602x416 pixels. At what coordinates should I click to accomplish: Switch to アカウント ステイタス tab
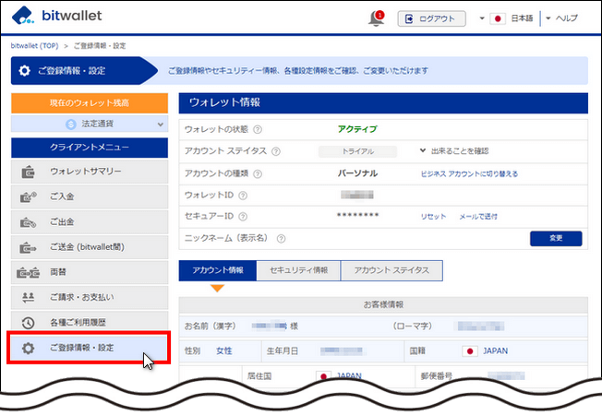(391, 270)
